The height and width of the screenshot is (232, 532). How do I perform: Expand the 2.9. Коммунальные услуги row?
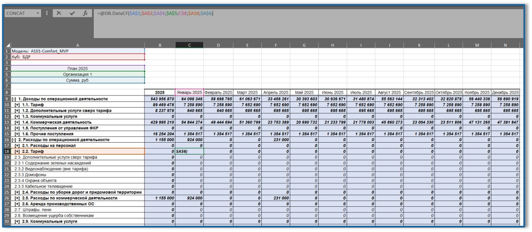(17, 221)
